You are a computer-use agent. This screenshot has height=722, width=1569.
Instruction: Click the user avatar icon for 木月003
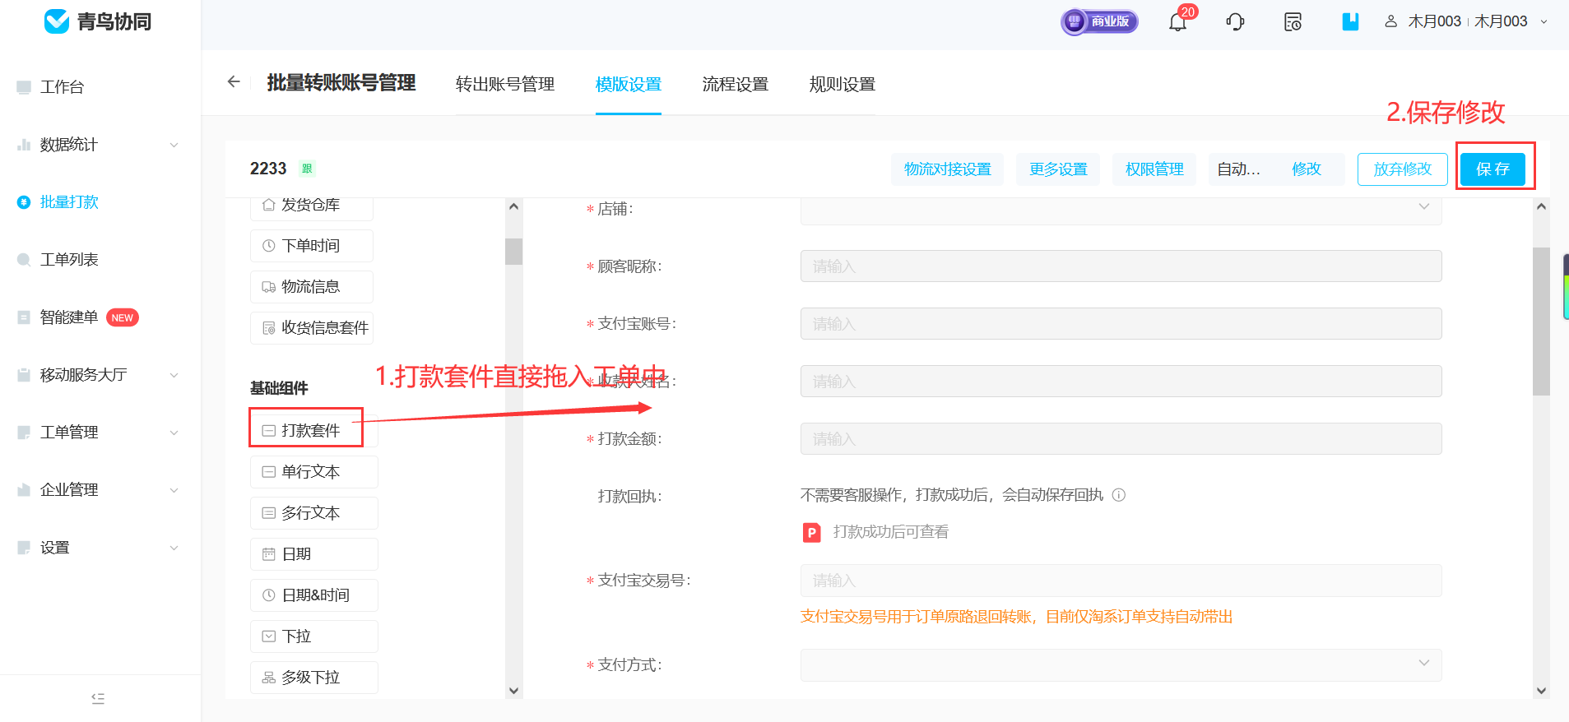coord(1390,21)
